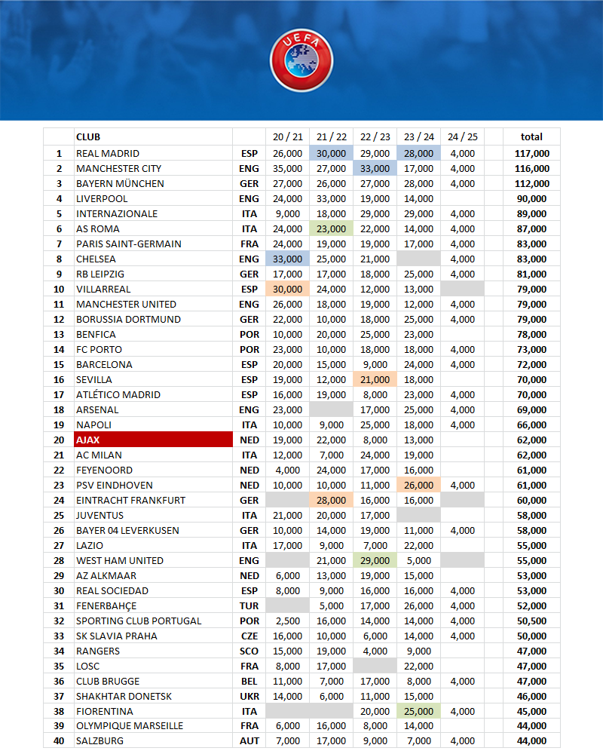Image resolution: width=603 pixels, height=754 pixels.
Task: Click the CLUB BRUGGE club name
Action: click(108, 682)
